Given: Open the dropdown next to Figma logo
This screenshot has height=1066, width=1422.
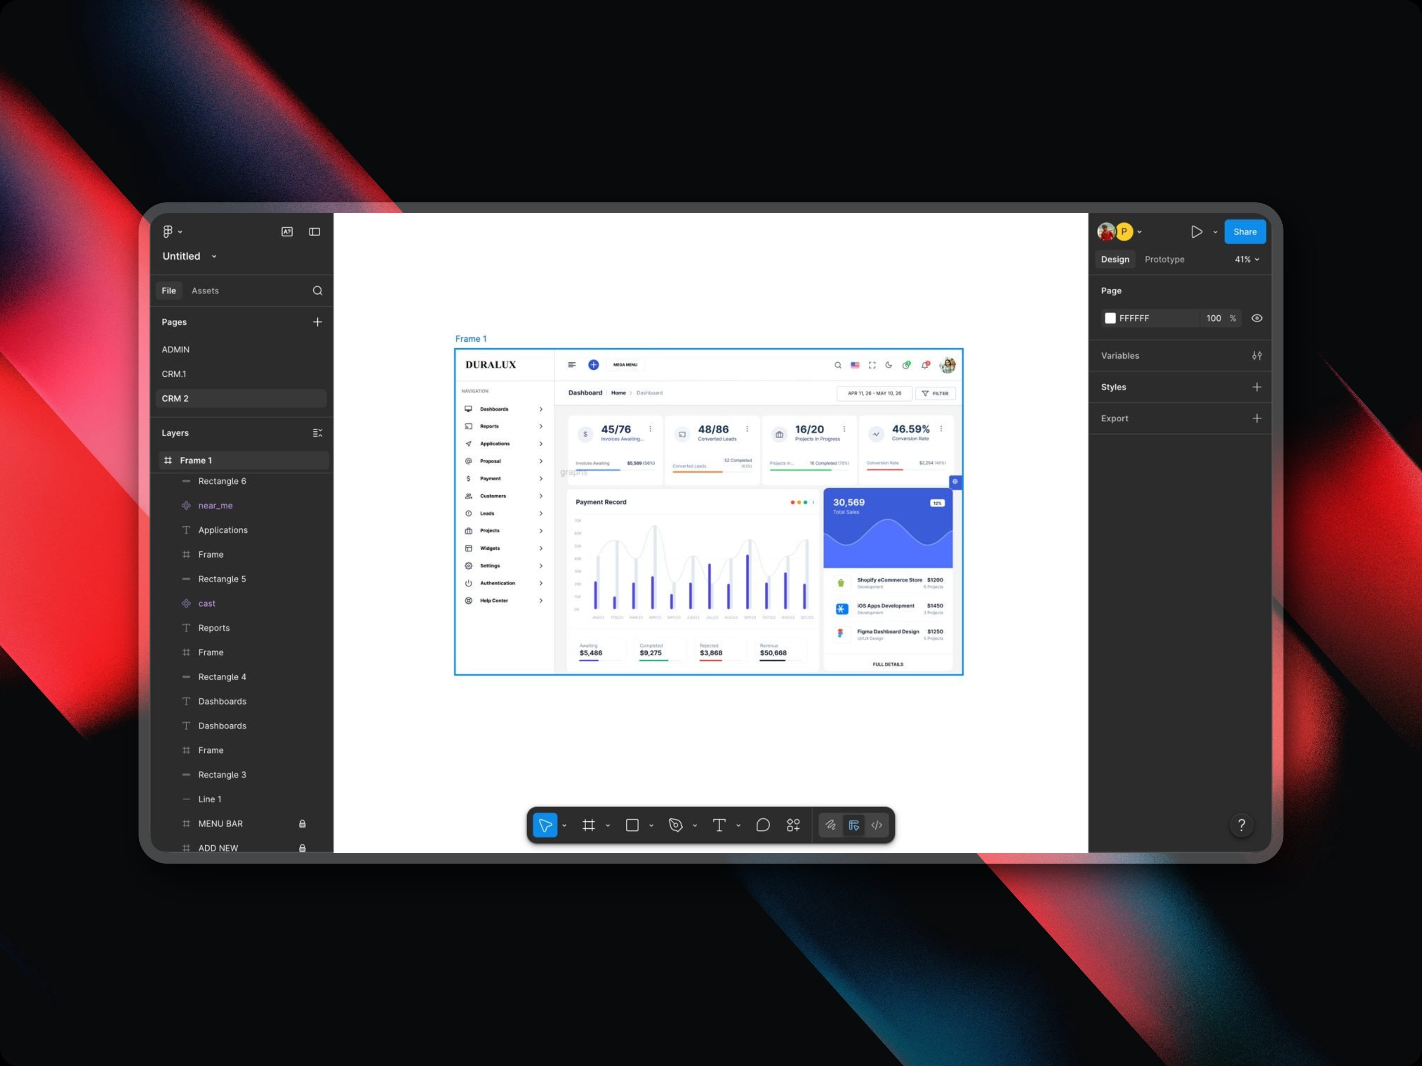Looking at the screenshot, I should [x=181, y=232].
